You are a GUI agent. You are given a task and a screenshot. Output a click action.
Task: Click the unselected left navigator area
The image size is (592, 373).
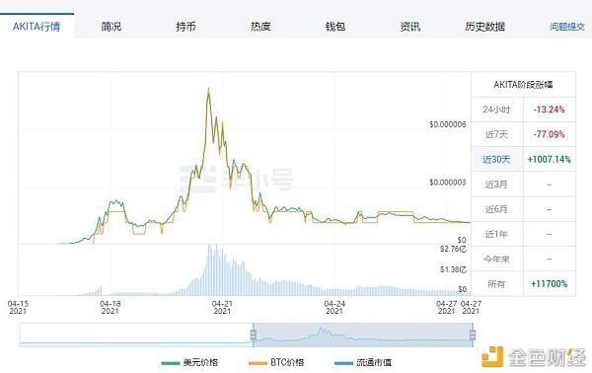(136, 335)
